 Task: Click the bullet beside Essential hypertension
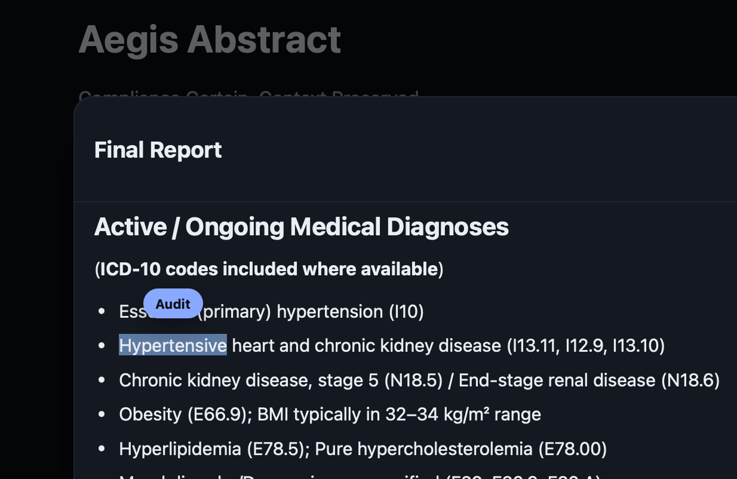[x=101, y=311]
